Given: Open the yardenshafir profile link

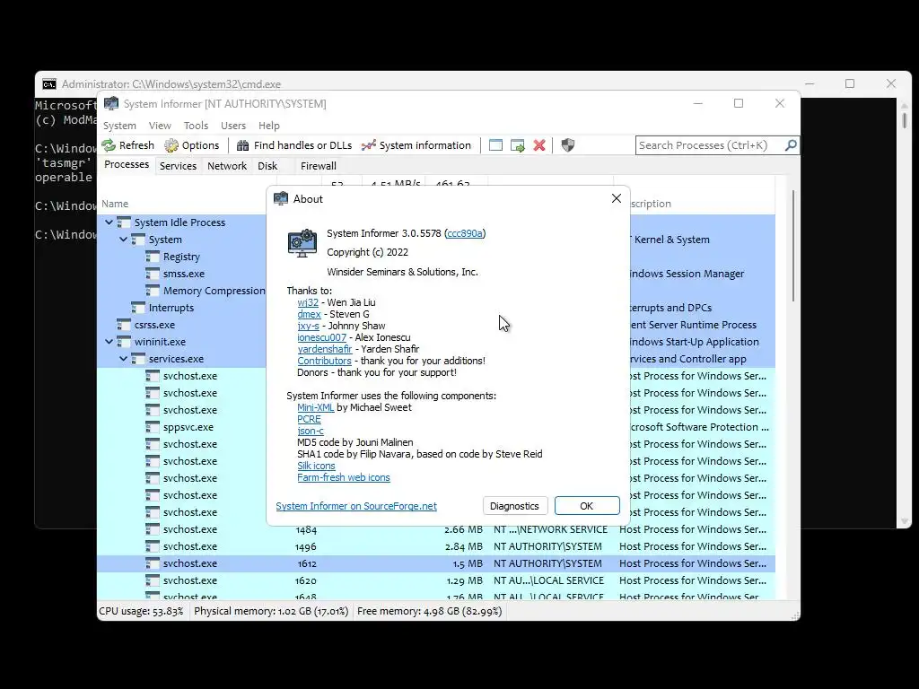Looking at the screenshot, I should pos(325,349).
